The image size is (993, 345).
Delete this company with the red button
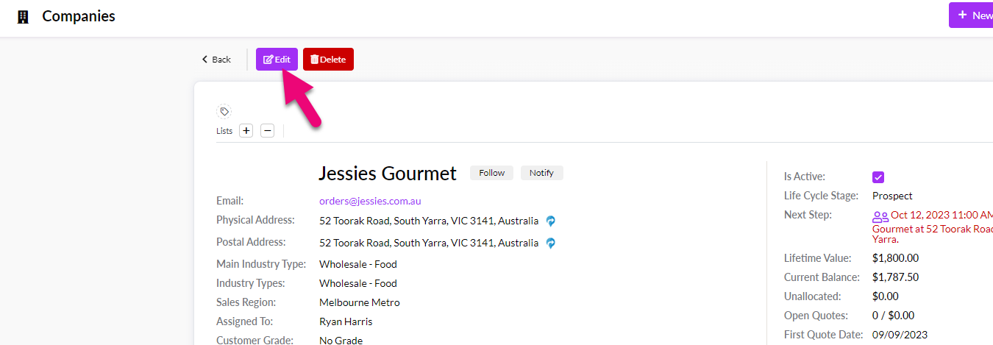tap(328, 60)
